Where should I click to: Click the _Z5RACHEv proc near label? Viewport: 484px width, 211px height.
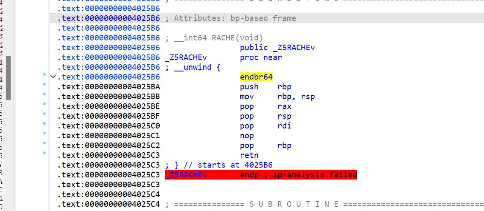186,57
